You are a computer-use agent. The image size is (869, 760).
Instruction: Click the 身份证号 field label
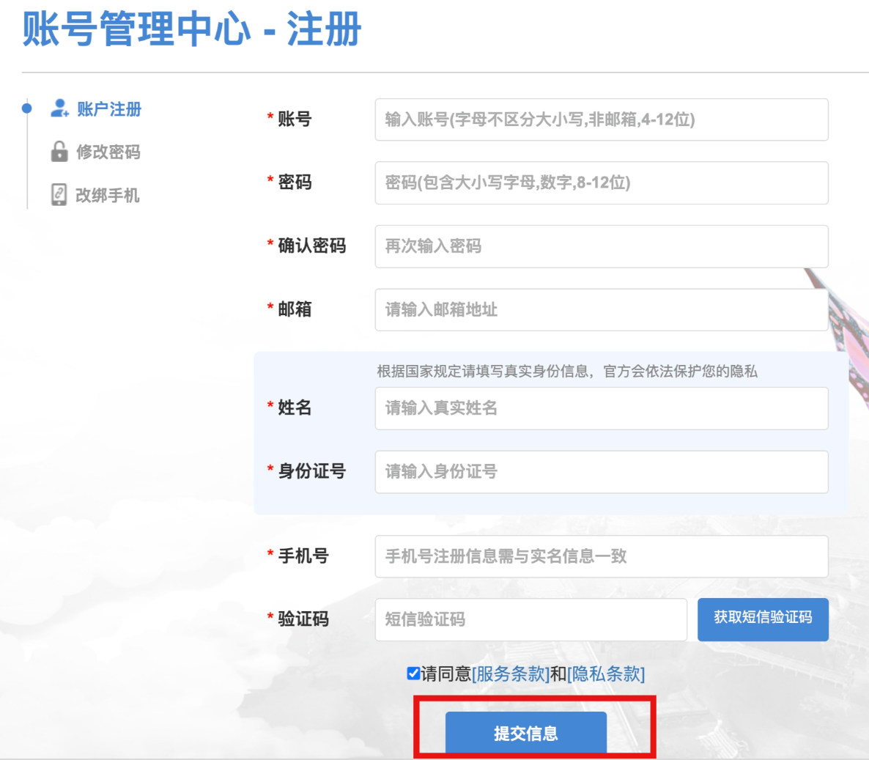tap(312, 471)
